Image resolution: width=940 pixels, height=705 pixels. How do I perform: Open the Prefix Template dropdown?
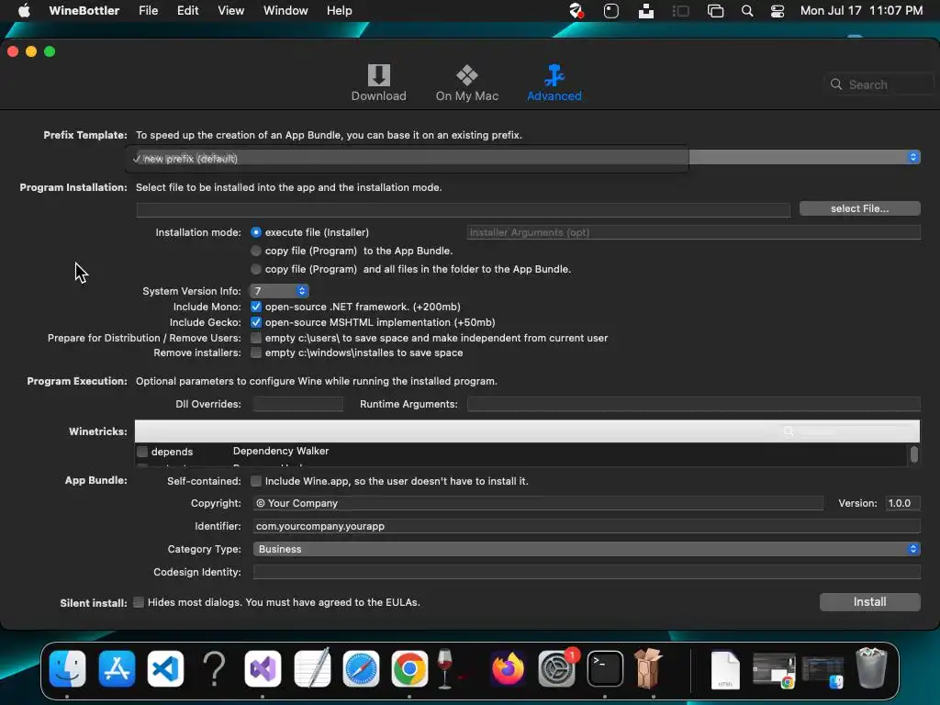pos(912,157)
